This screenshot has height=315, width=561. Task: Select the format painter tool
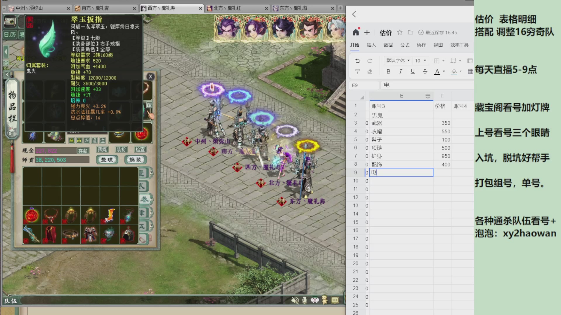(358, 71)
